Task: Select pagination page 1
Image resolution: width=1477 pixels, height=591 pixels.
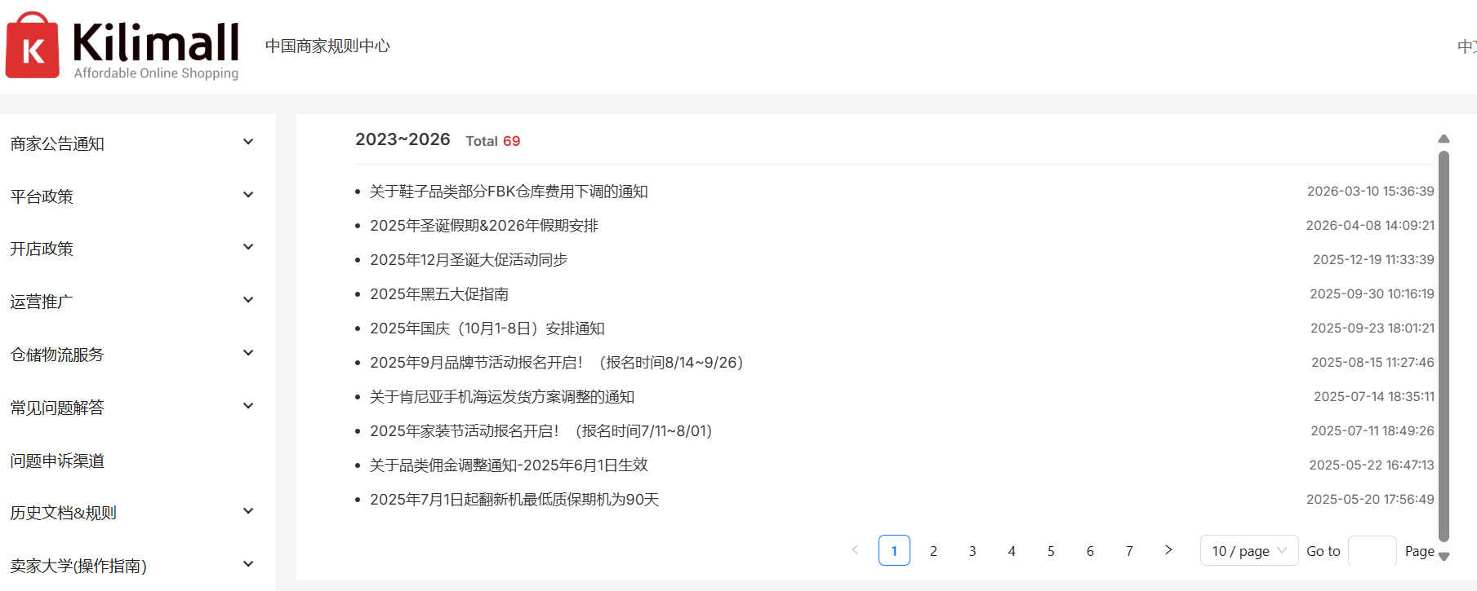Action: [x=894, y=550]
